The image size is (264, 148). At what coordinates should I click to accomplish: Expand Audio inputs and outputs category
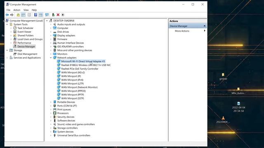click(x=51, y=24)
